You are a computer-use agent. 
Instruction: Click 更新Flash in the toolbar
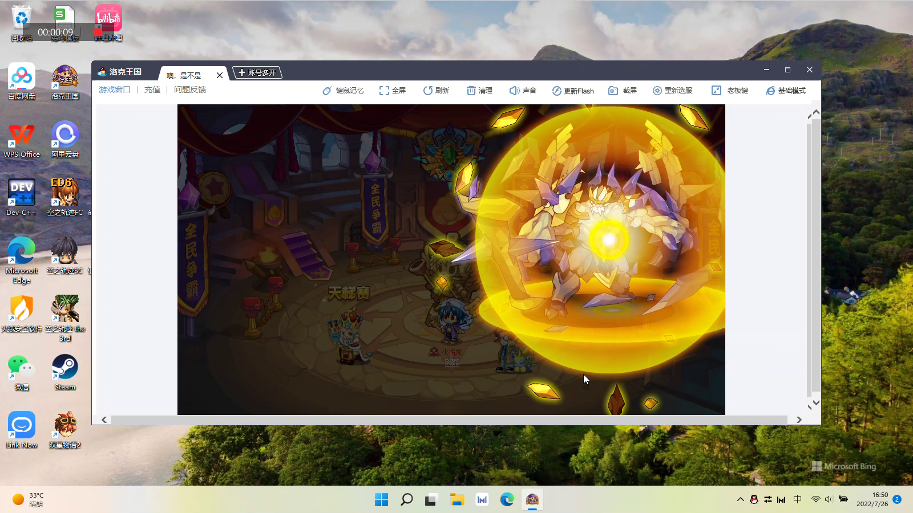tap(573, 91)
